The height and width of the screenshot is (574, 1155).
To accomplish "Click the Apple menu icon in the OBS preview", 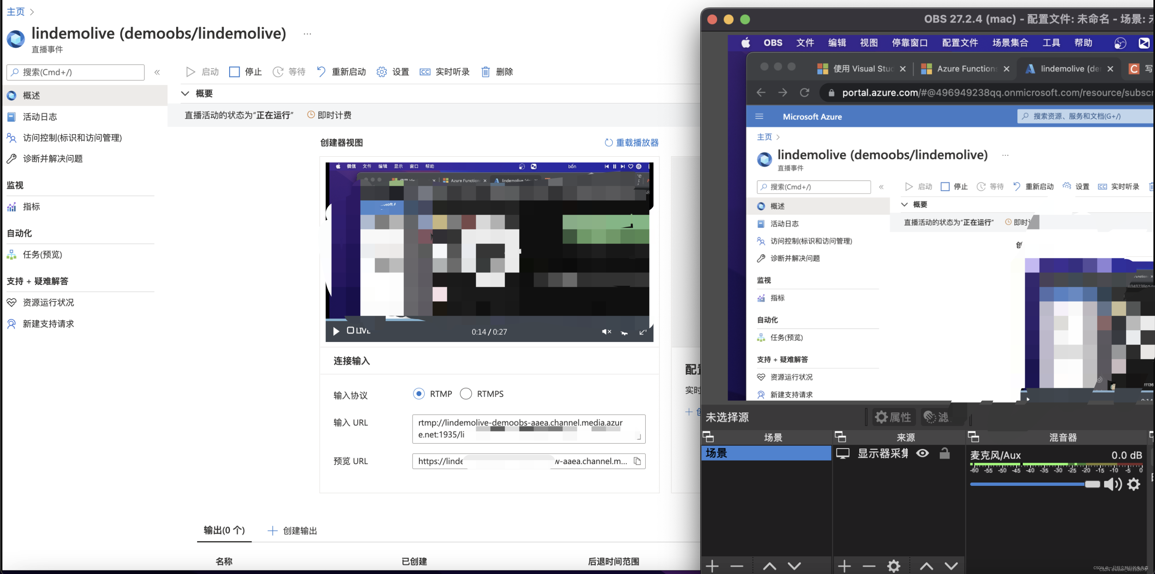I will [746, 43].
